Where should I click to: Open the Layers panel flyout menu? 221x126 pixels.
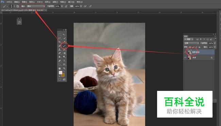click(x=215, y=36)
